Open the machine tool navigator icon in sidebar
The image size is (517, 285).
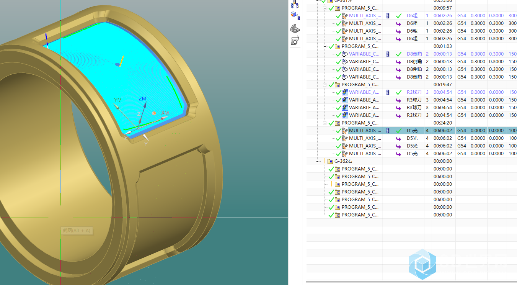[x=295, y=5]
